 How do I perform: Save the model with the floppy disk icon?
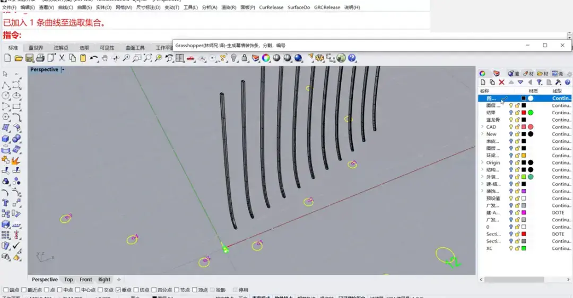pyautogui.click(x=30, y=58)
